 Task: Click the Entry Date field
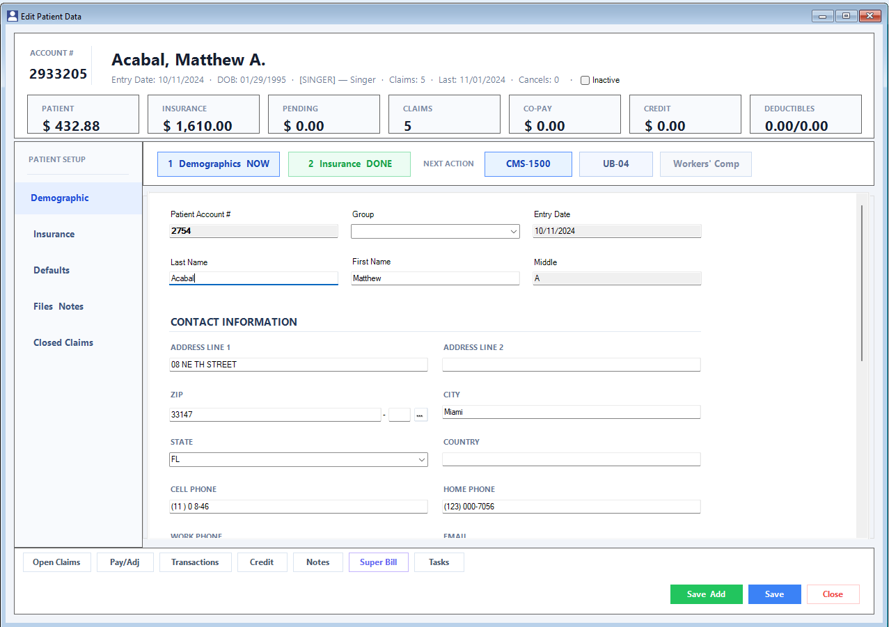tap(617, 231)
